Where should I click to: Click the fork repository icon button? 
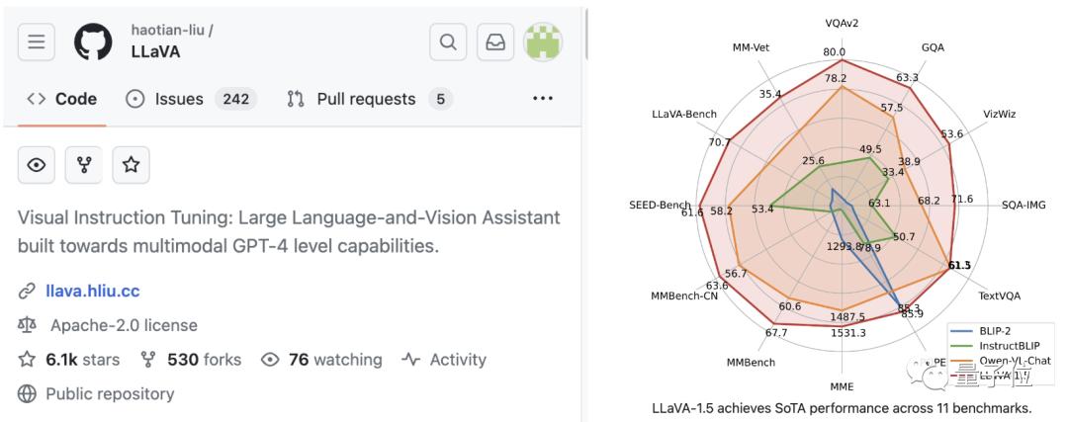pyautogui.click(x=84, y=165)
